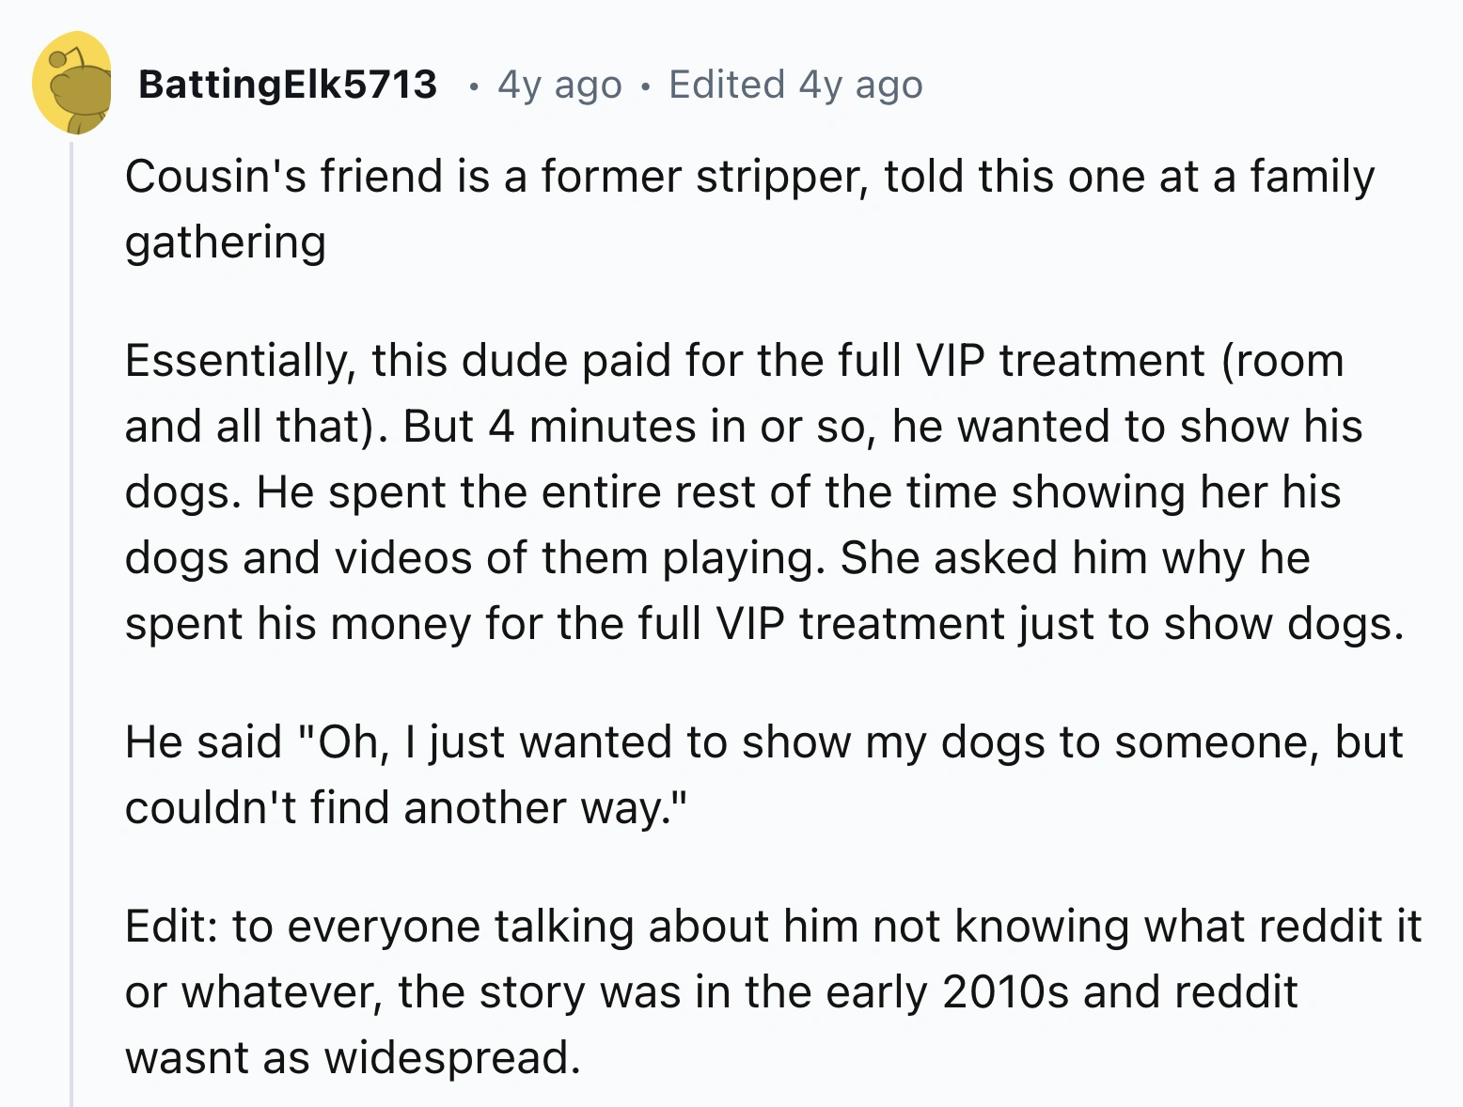Click the paragraph starting "Edit: to everyone"
1463x1107 pixels.
coord(771,991)
